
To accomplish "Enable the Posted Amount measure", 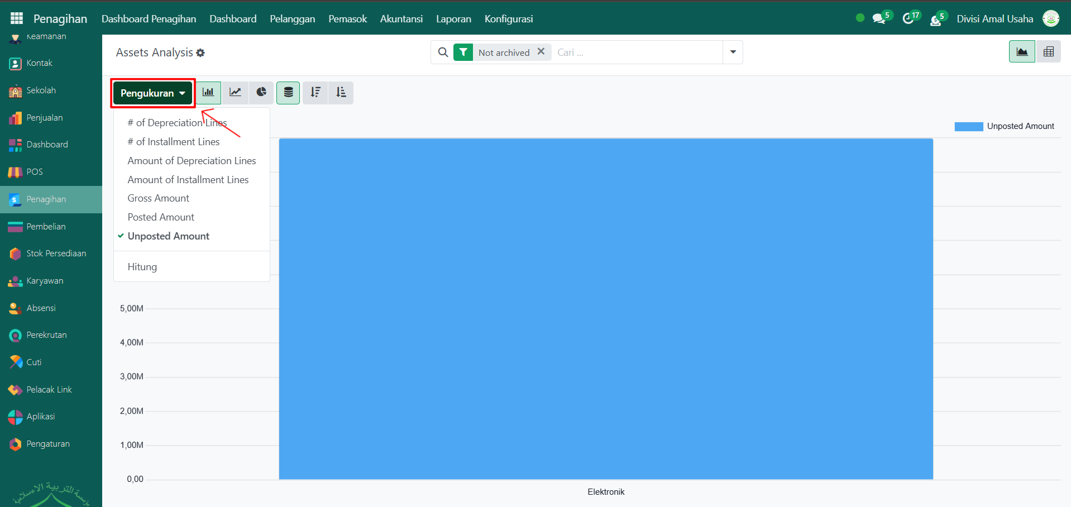I will [x=161, y=217].
